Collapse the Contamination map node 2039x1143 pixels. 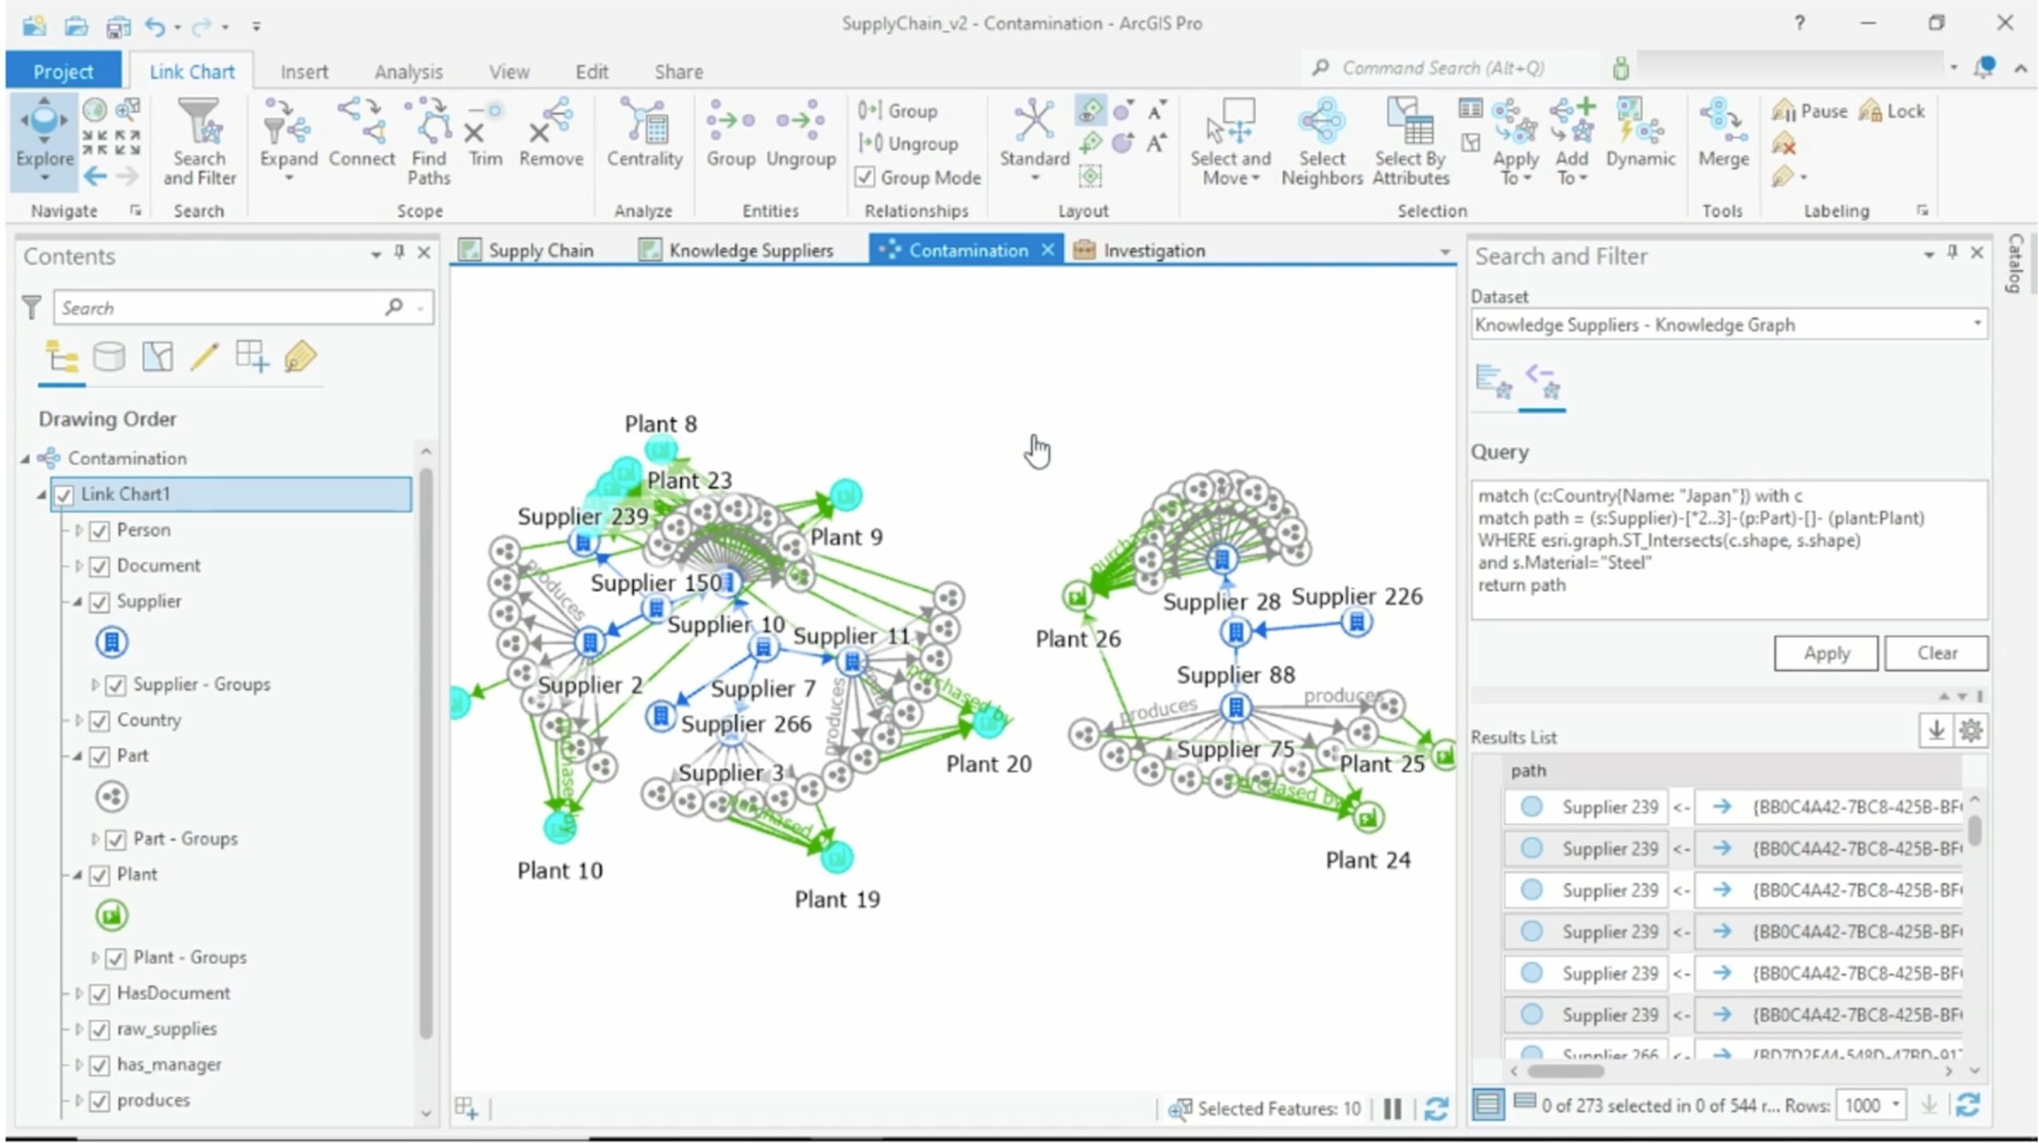(x=25, y=458)
